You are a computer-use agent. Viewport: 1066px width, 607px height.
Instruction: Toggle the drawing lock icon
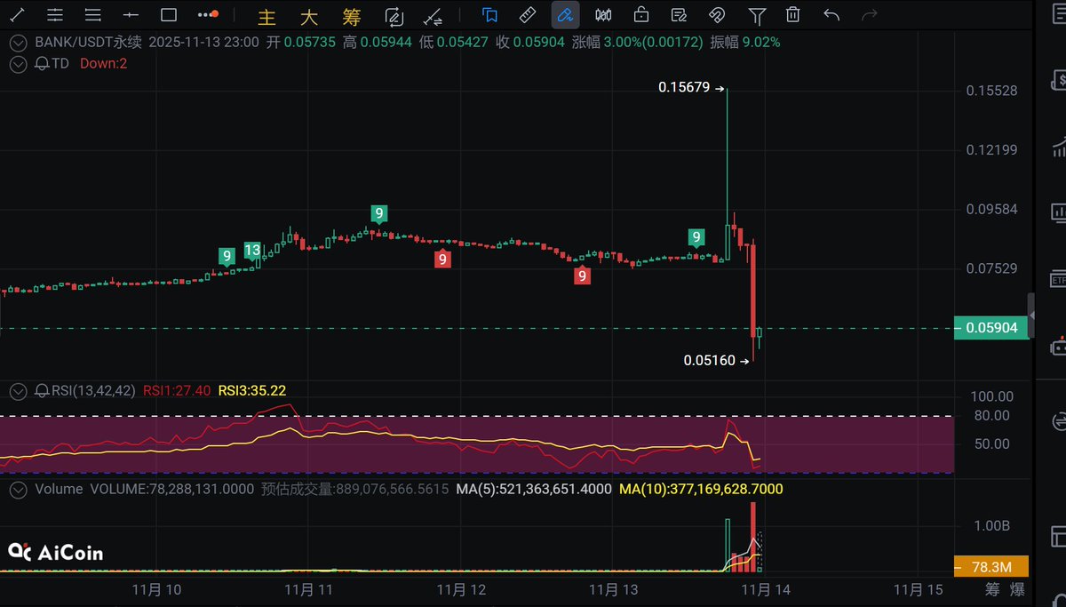640,14
